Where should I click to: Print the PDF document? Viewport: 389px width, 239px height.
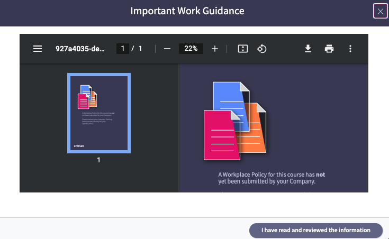(329, 49)
